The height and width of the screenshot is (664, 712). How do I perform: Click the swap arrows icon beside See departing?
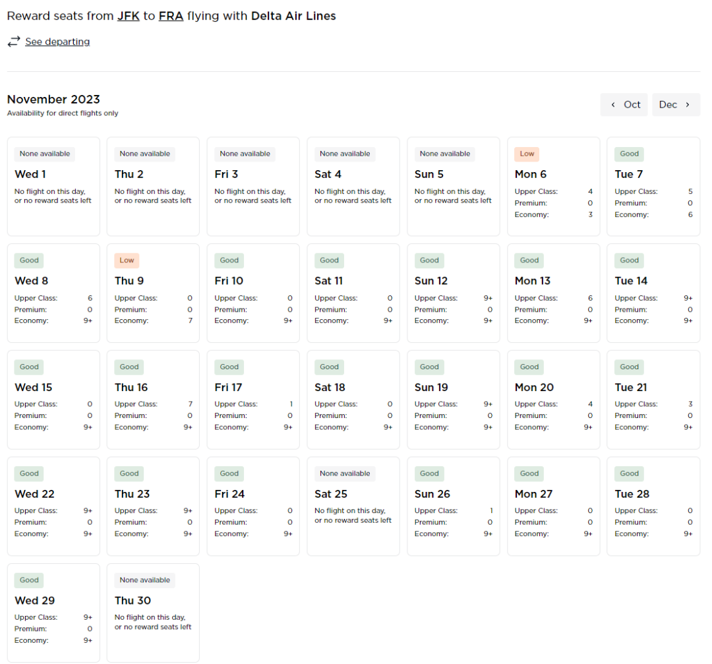click(x=14, y=42)
